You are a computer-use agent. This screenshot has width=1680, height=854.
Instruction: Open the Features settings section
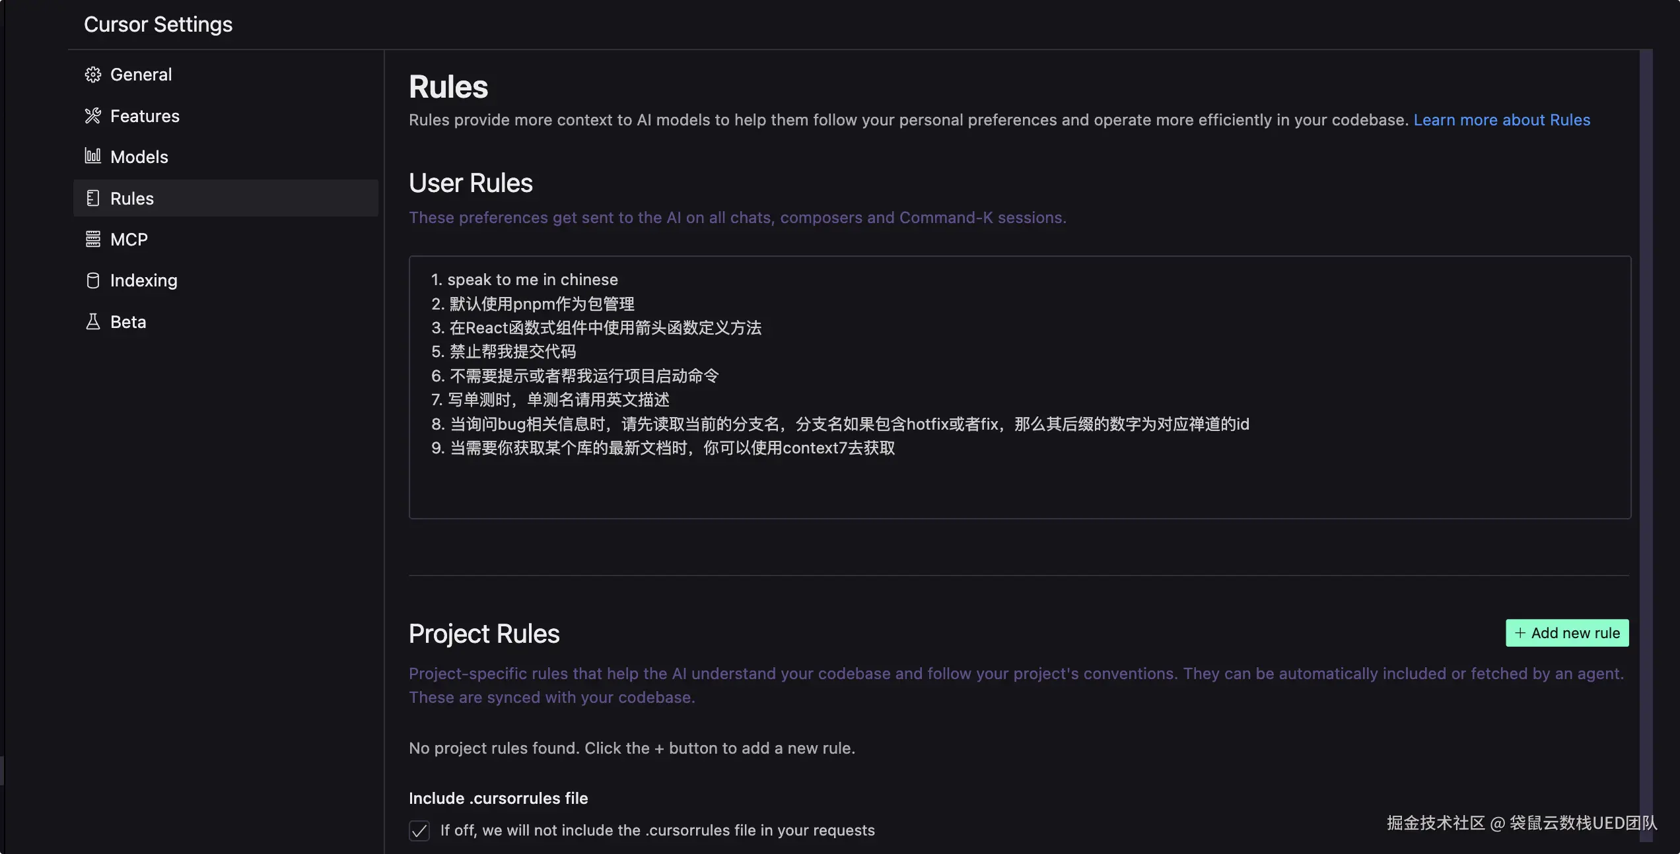point(145,116)
